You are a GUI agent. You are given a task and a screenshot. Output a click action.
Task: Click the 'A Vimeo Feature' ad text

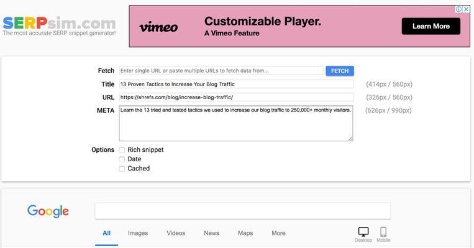click(232, 33)
